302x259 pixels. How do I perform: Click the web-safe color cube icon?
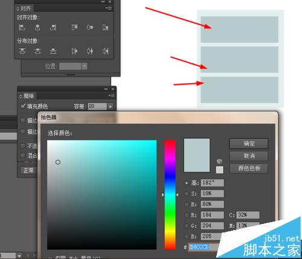coord(219,161)
